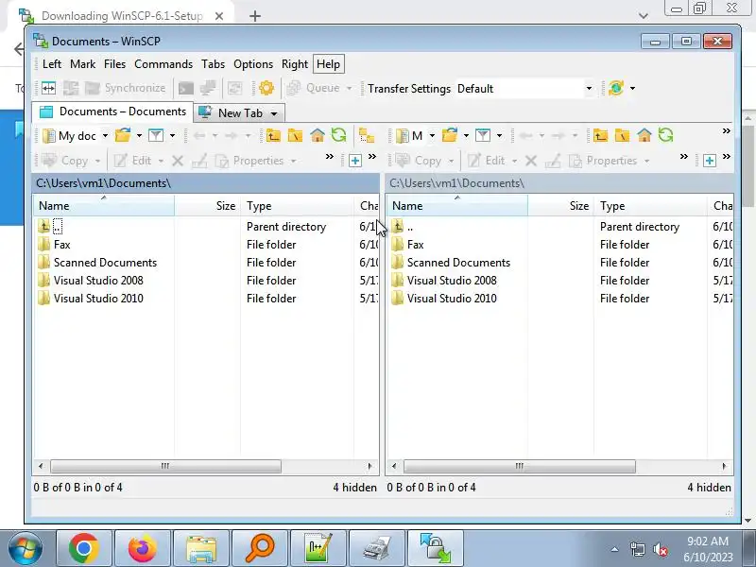Viewport: 756px width, 567px height.
Task: Click the filter icon in left panel toolbar
Action: 156,135
